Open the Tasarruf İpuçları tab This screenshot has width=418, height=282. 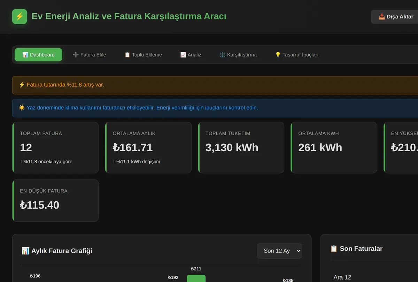[296, 55]
